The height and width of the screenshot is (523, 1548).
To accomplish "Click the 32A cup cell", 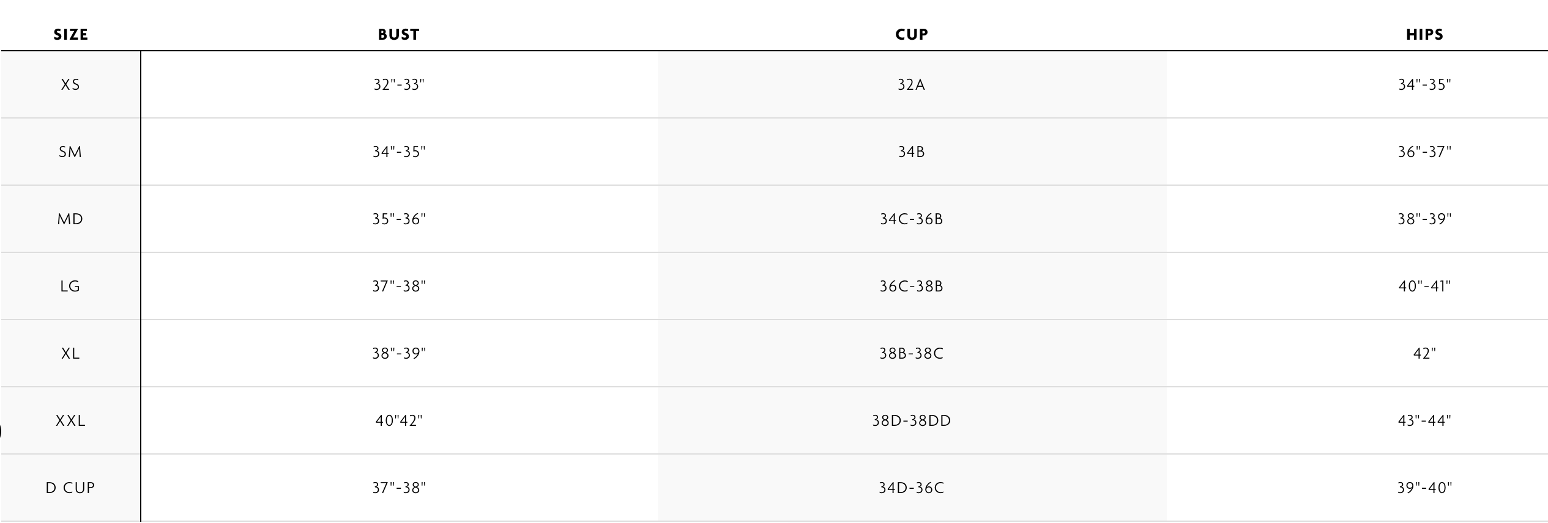I will [912, 85].
